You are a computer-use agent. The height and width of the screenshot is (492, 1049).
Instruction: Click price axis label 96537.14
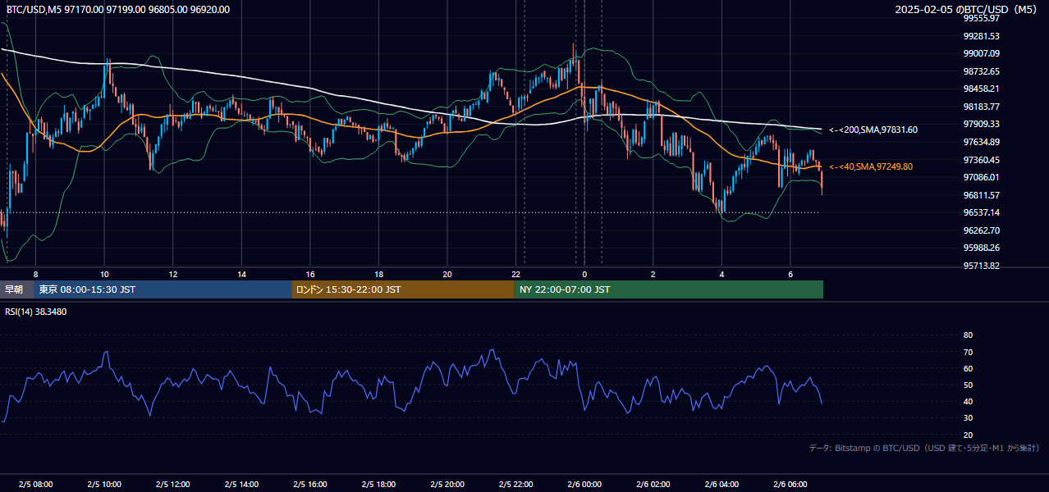(982, 212)
